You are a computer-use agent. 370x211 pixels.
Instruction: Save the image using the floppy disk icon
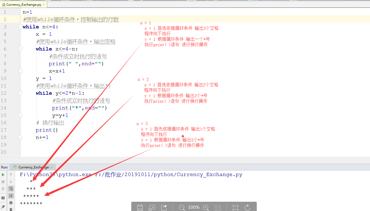coord(140,207)
